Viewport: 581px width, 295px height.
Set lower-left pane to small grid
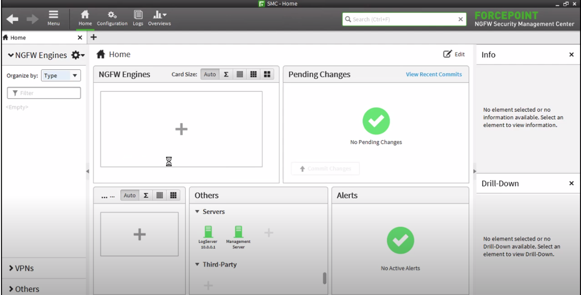[160, 195]
